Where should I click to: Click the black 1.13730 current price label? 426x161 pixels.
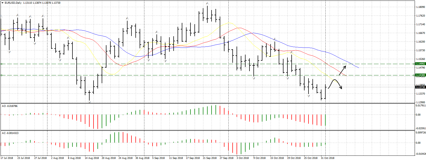(x=420, y=87)
